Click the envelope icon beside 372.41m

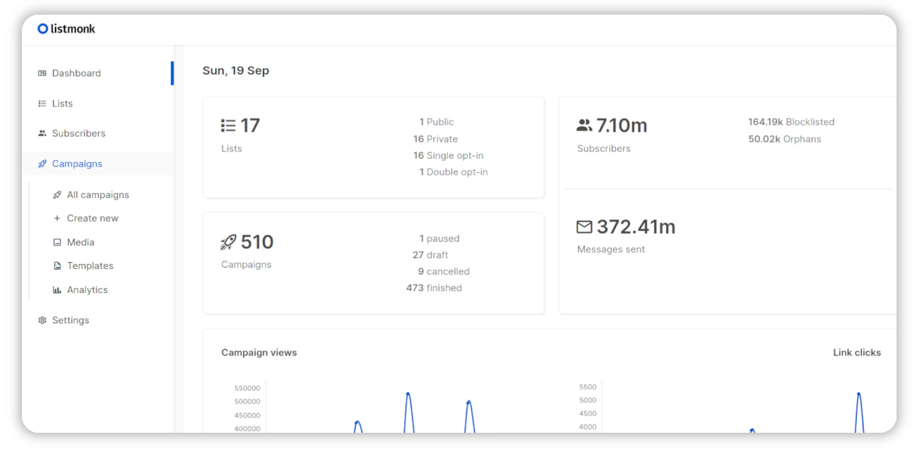coord(584,226)
